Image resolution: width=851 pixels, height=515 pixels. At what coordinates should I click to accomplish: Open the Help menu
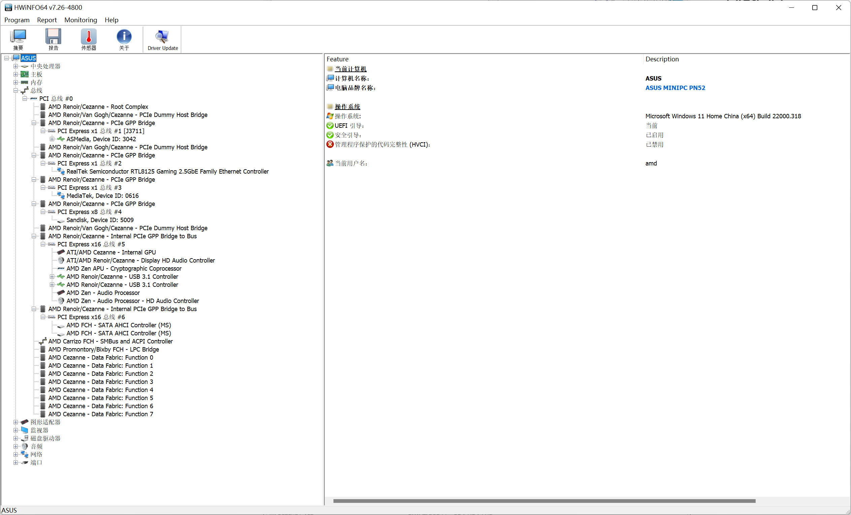[111, 20]
